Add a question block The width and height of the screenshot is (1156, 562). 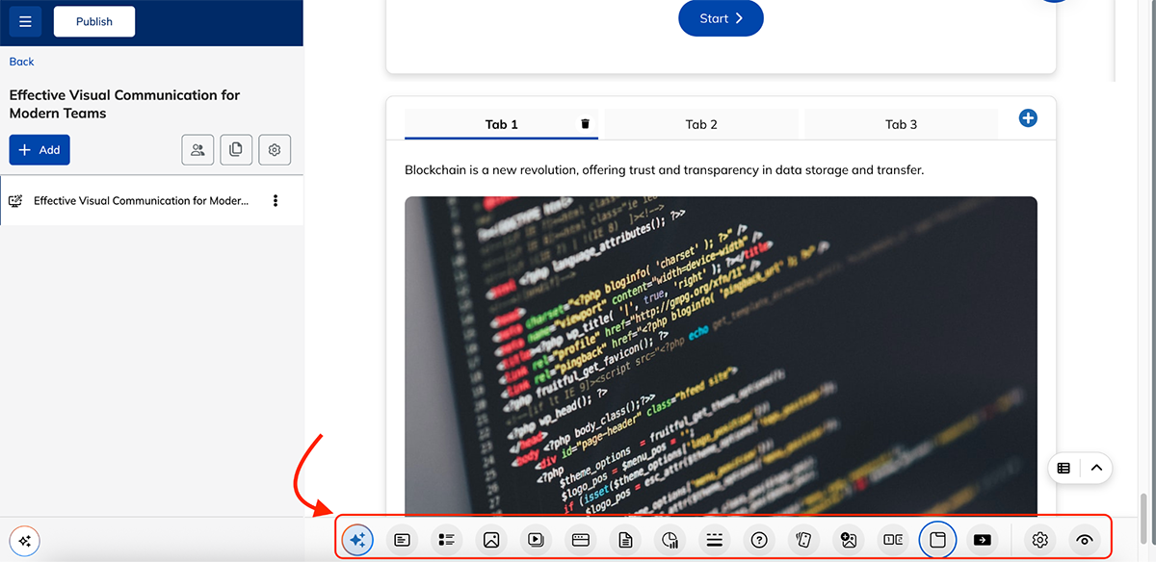pyautogui.click(x=759, y=540)
